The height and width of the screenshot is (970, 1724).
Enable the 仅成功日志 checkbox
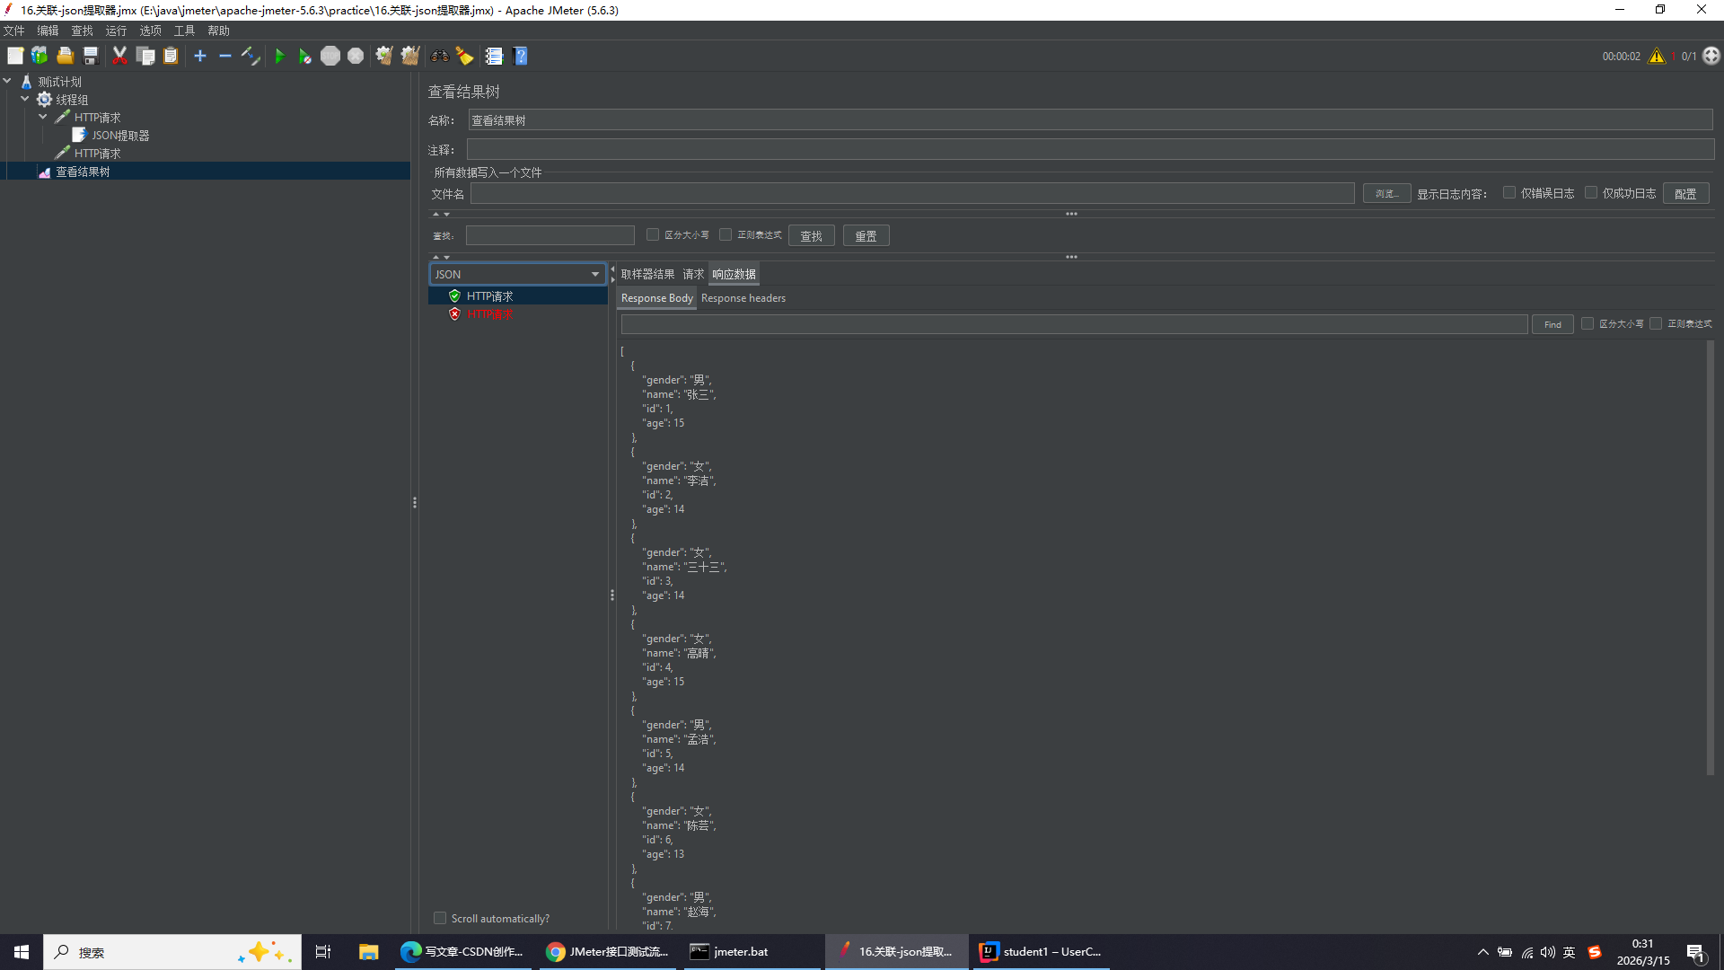pos(1591,193)
